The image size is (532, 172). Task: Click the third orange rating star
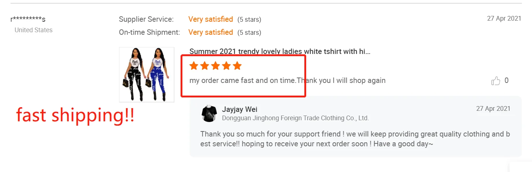(215, 66)
